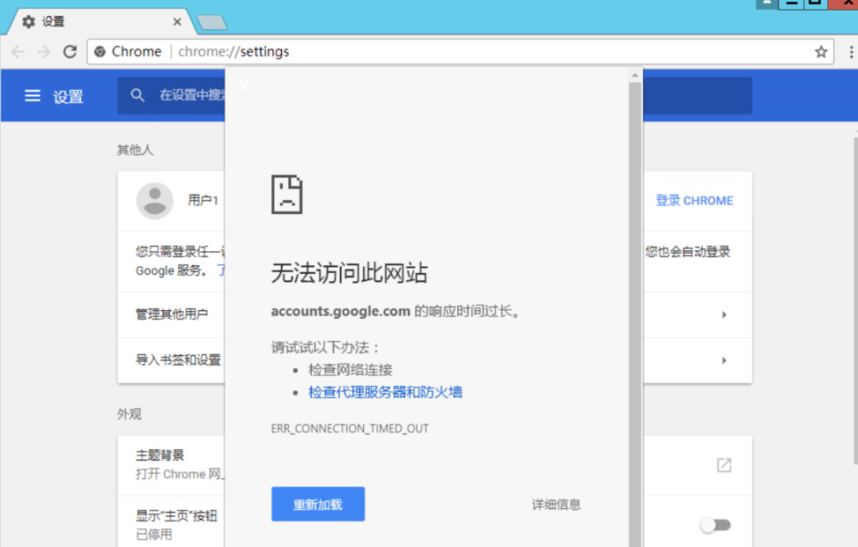Click the magnifier icon in settings search
Image resolution: width=858 pixels, height=547 pixels.
coord(137,95)
